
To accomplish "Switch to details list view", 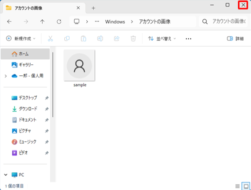I will pyautogui.click(x=237, y=186).
